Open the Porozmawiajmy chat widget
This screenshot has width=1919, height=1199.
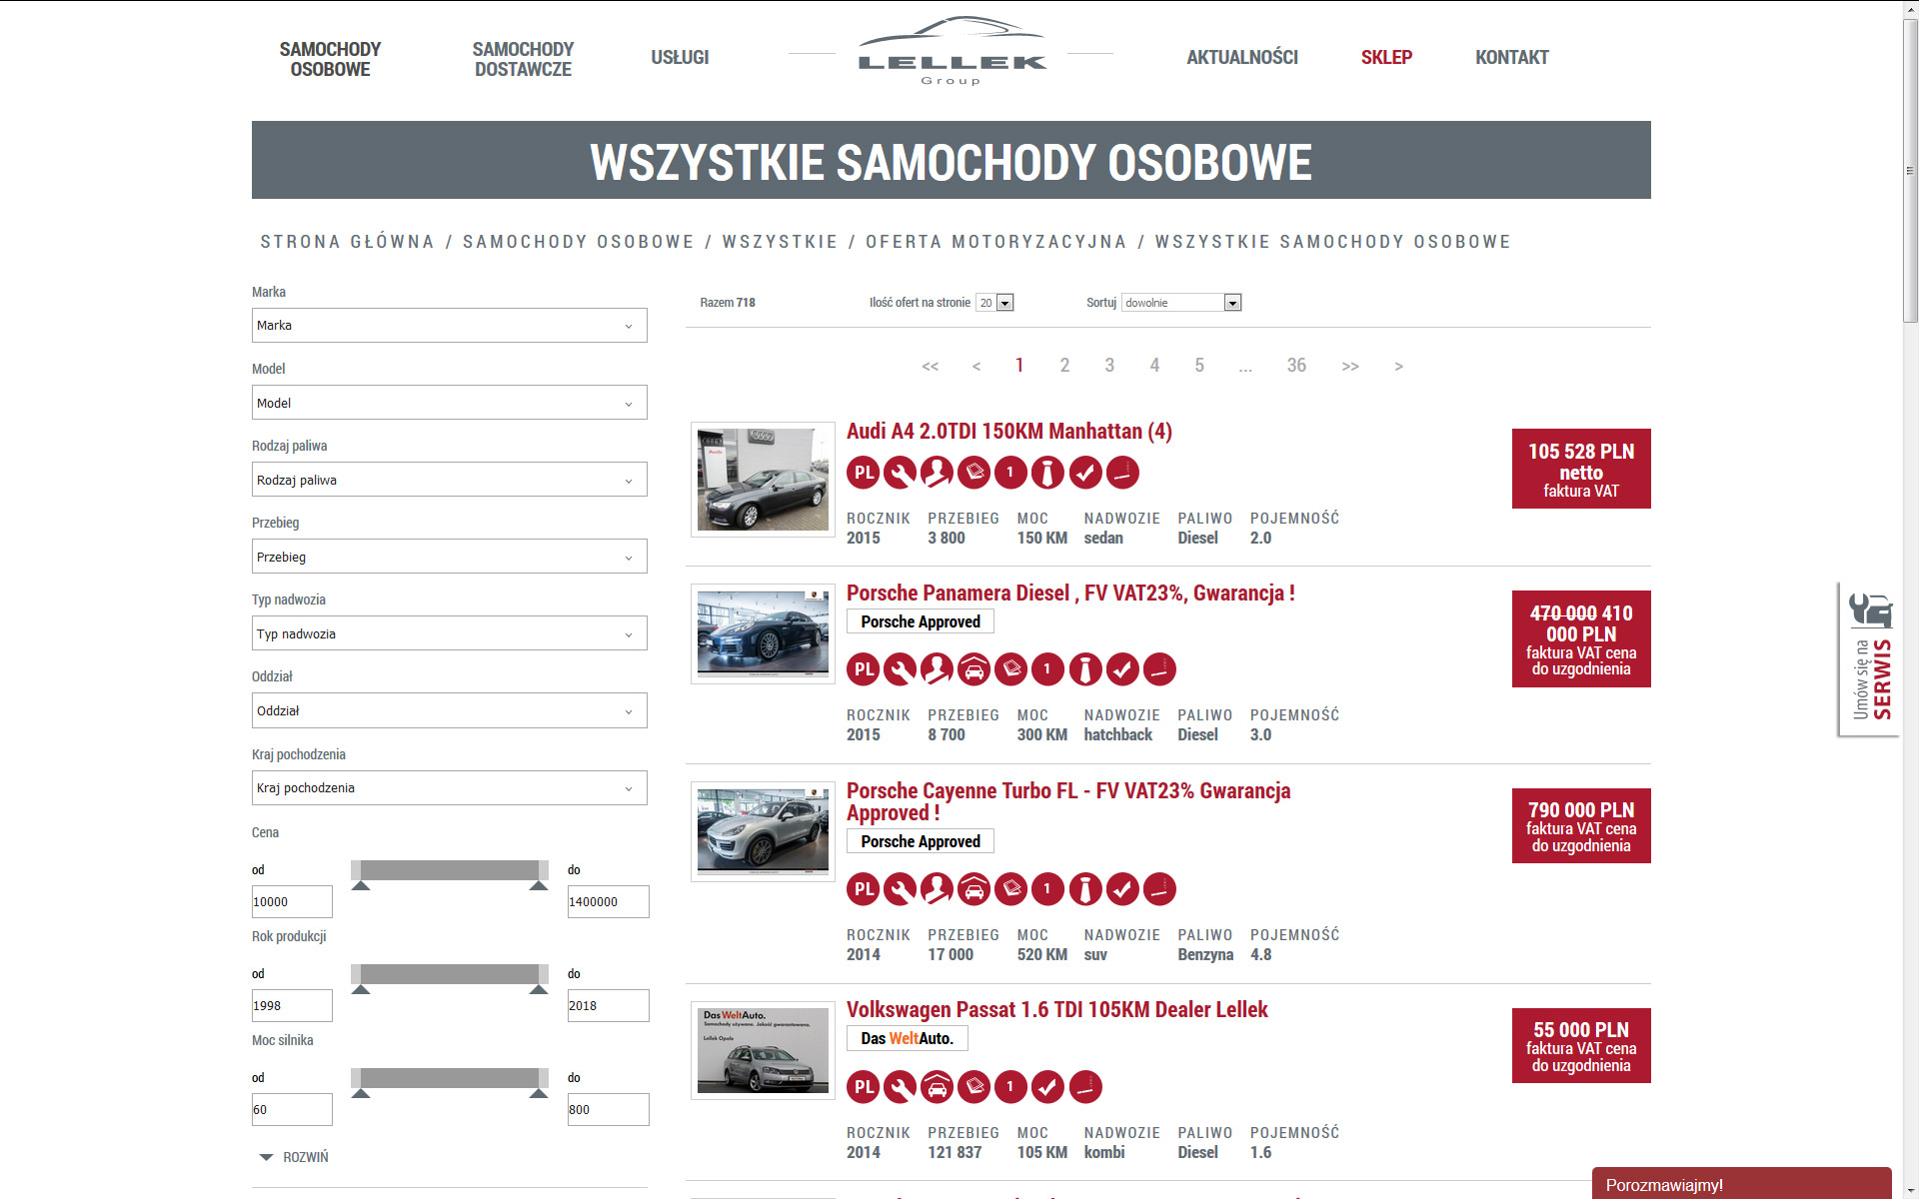1741,1184
